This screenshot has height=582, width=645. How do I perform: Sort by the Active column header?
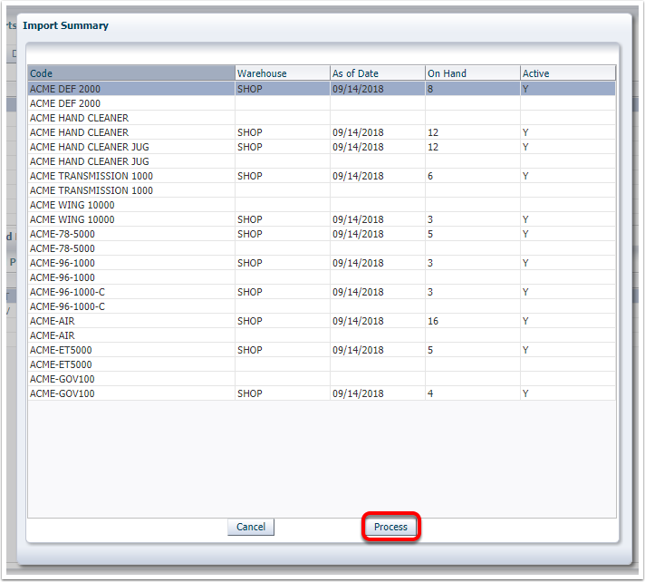(x=568, y=73)
